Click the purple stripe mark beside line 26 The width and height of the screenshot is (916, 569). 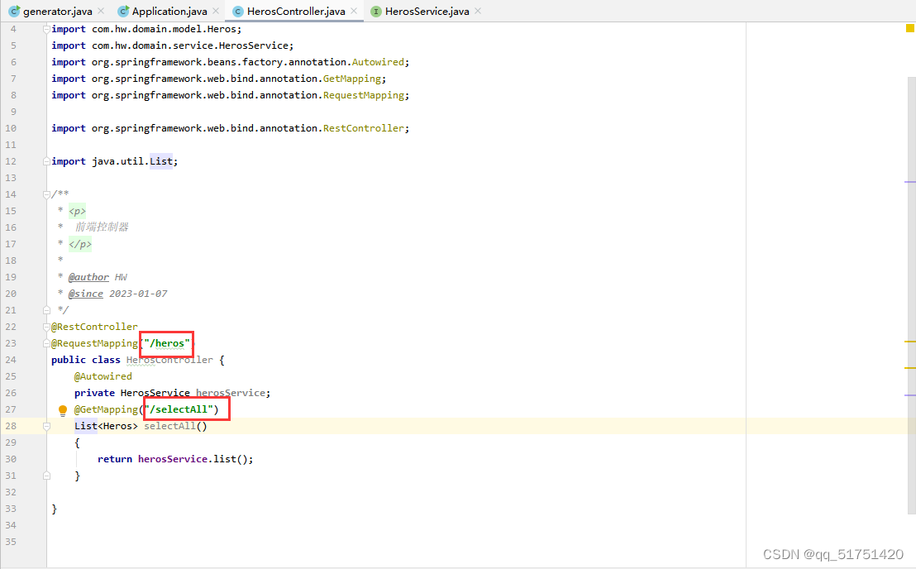coord(910,395)
